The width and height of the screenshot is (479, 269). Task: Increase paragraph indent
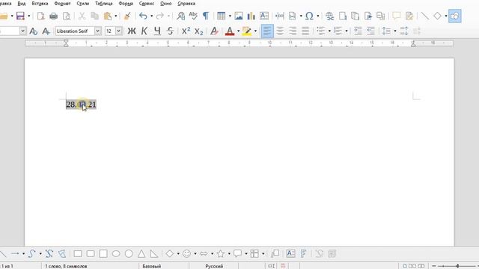pyautogui.click(x=358, y=31)
